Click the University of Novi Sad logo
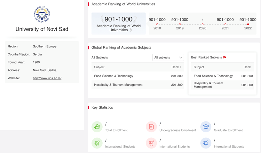The height and width of the screenshot is (153, 261). [42, 14]
